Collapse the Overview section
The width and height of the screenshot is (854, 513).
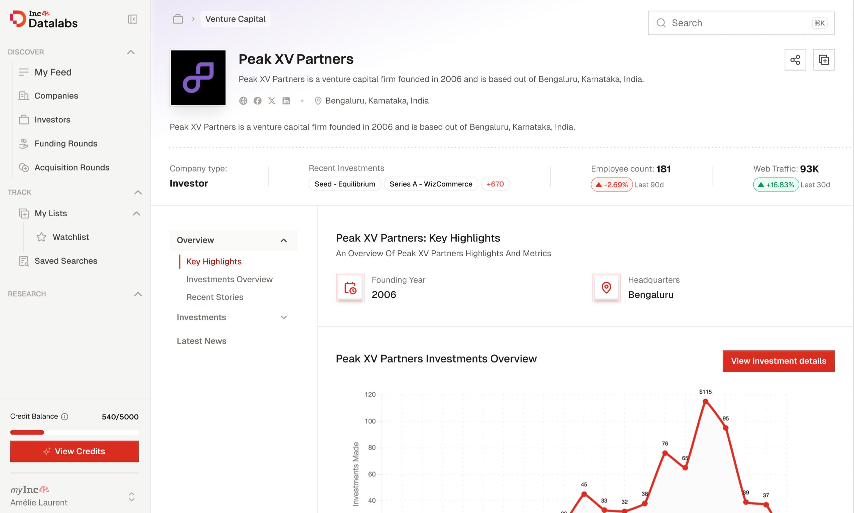284,240
